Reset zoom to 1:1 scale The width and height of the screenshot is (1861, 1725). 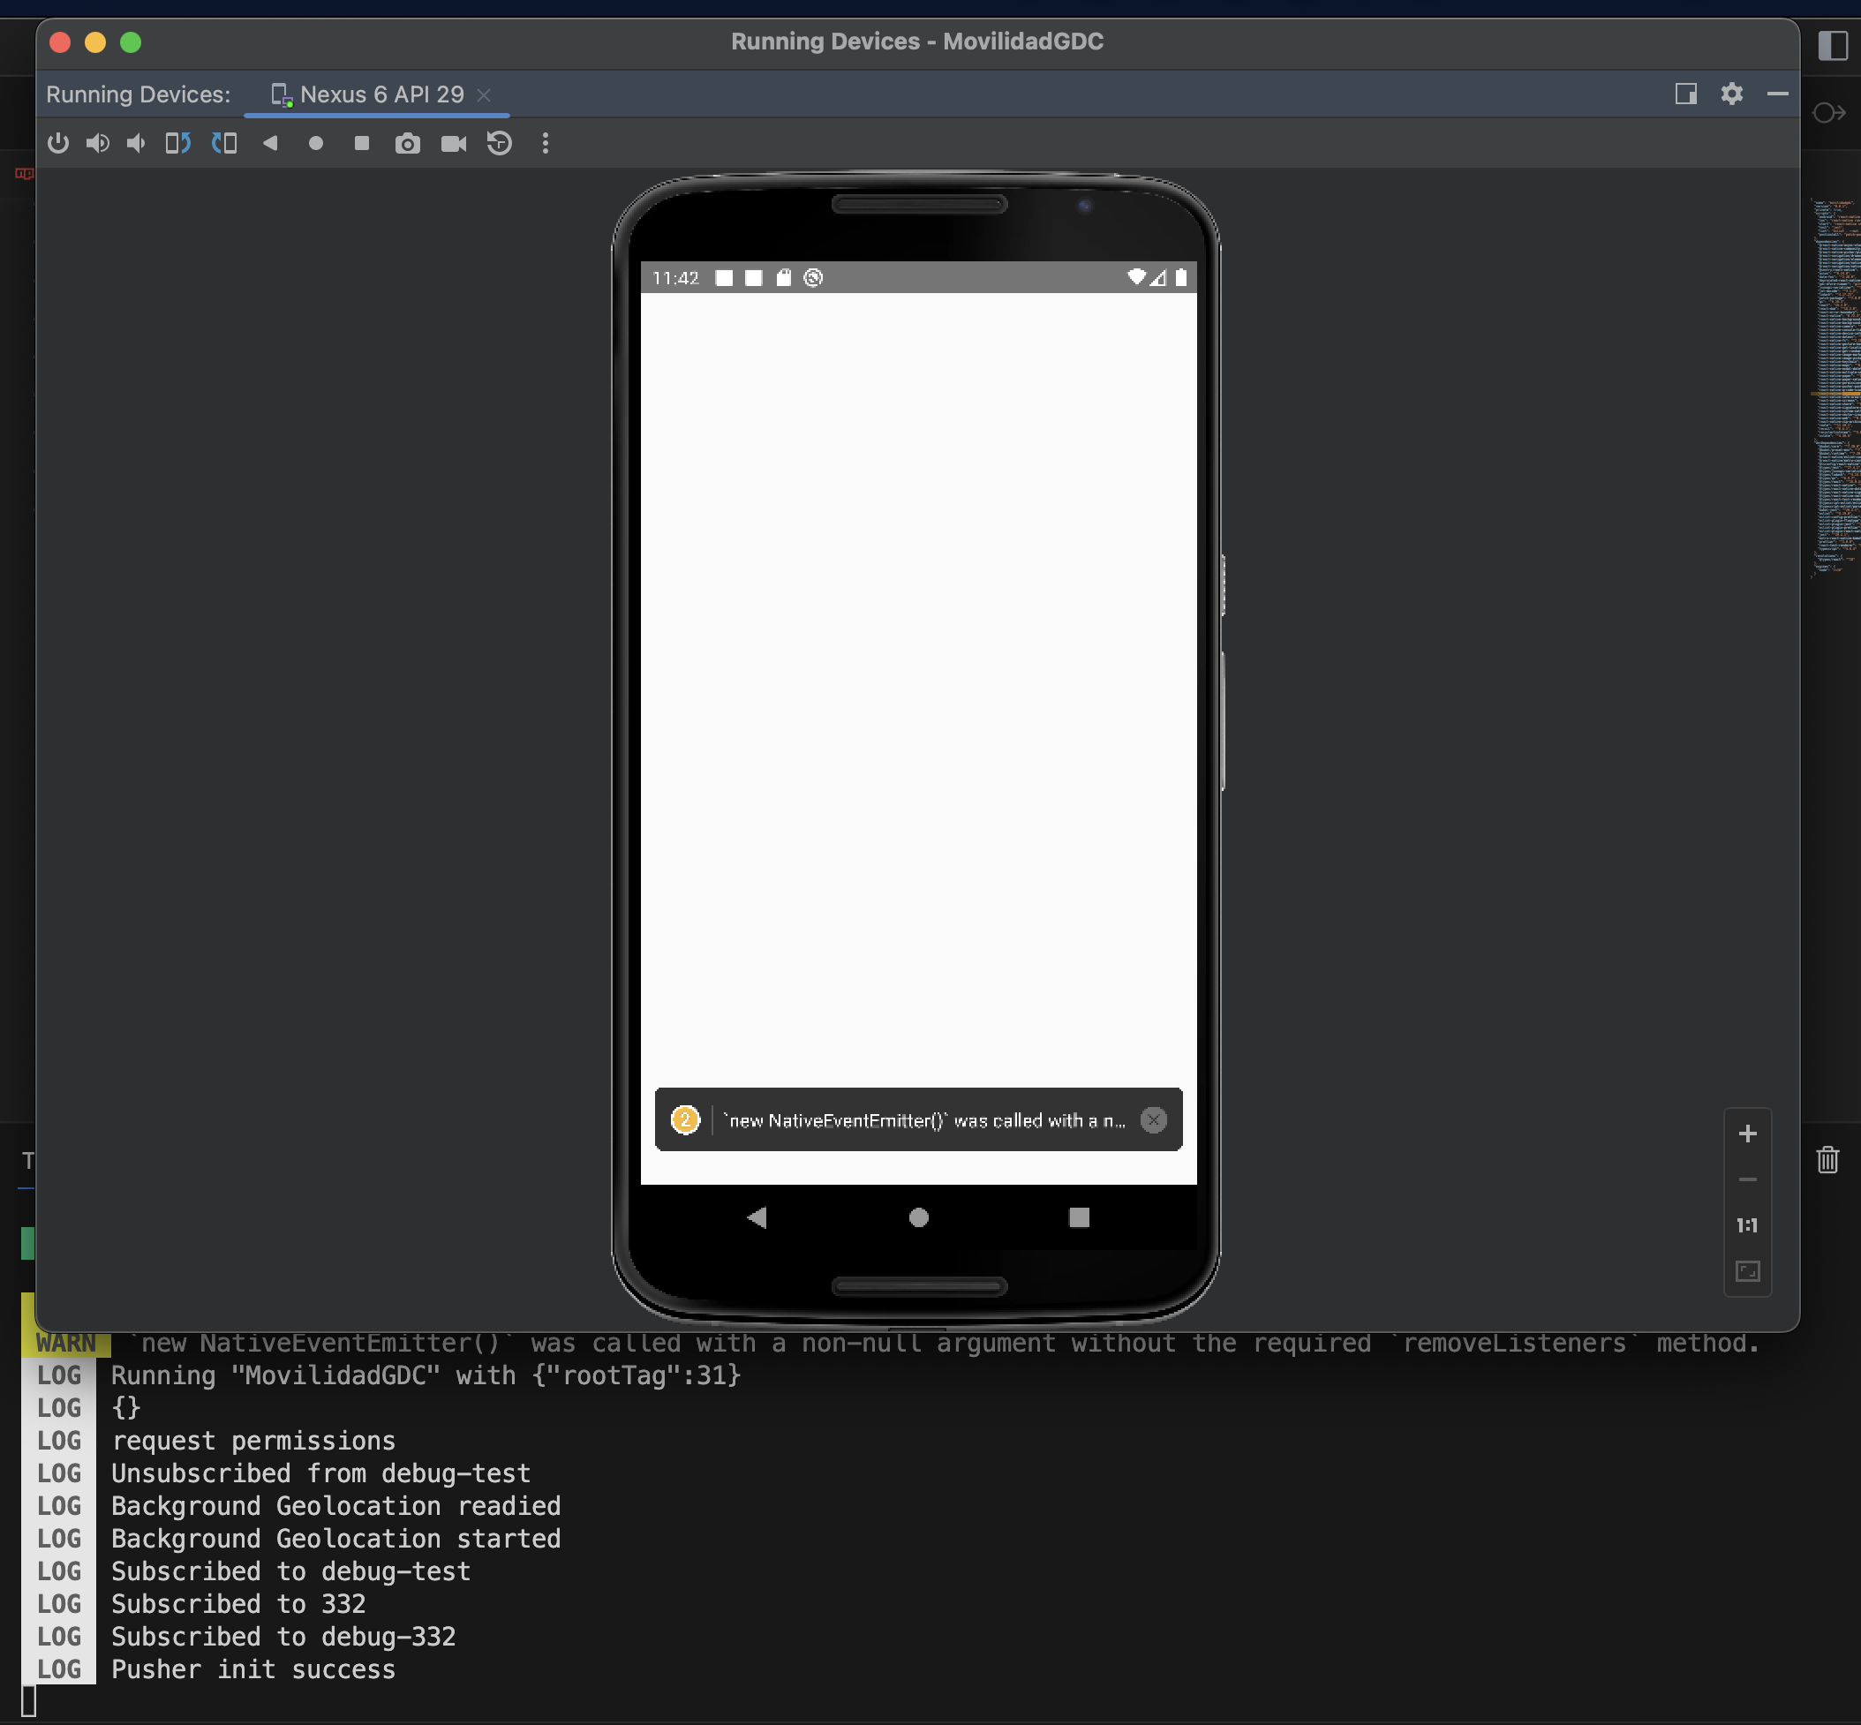point(1746,1225)
